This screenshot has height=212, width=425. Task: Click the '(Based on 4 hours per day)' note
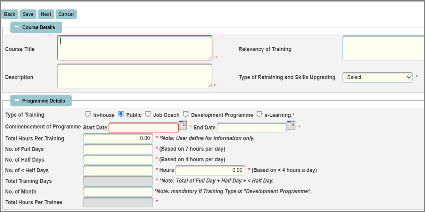point(192,160)
